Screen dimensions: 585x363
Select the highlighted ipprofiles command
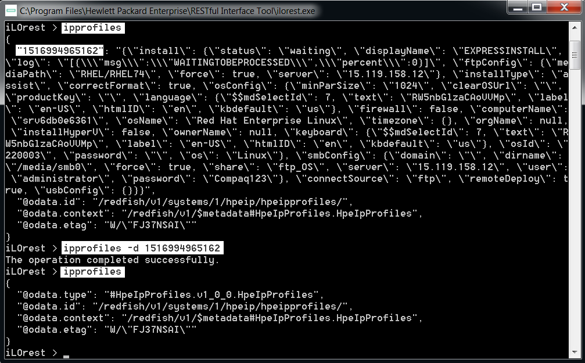92,27
